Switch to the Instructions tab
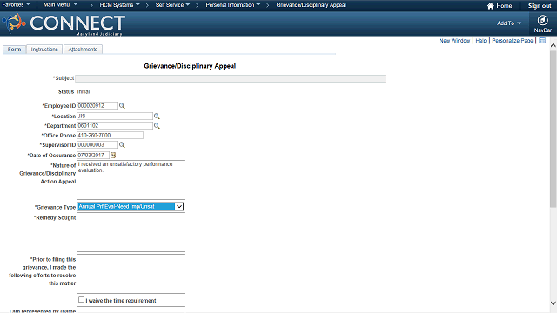This screenshot has height=313, width=557. (x=44, y=50)
